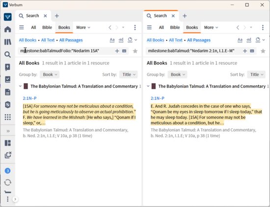Collapse Babylonian Talmud result in left panel

click(x=20, y=86)
